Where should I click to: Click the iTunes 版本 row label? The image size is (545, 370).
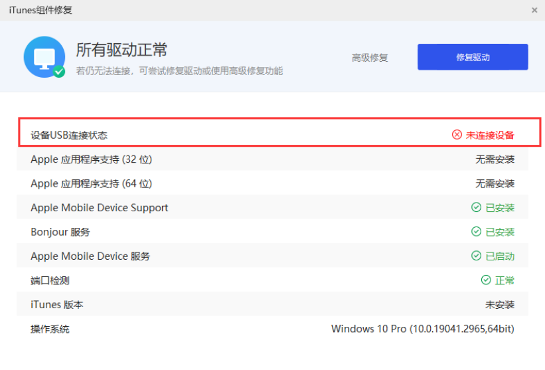[x=57, y=305]
